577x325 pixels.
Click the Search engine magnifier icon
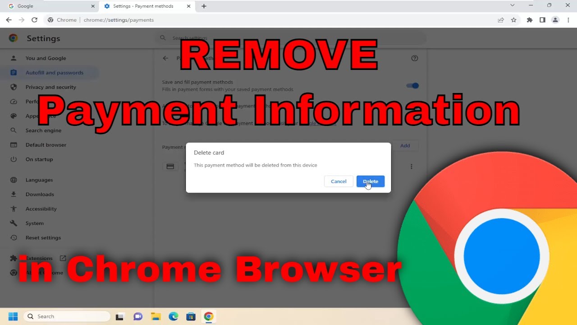click(x=14, y=130)
